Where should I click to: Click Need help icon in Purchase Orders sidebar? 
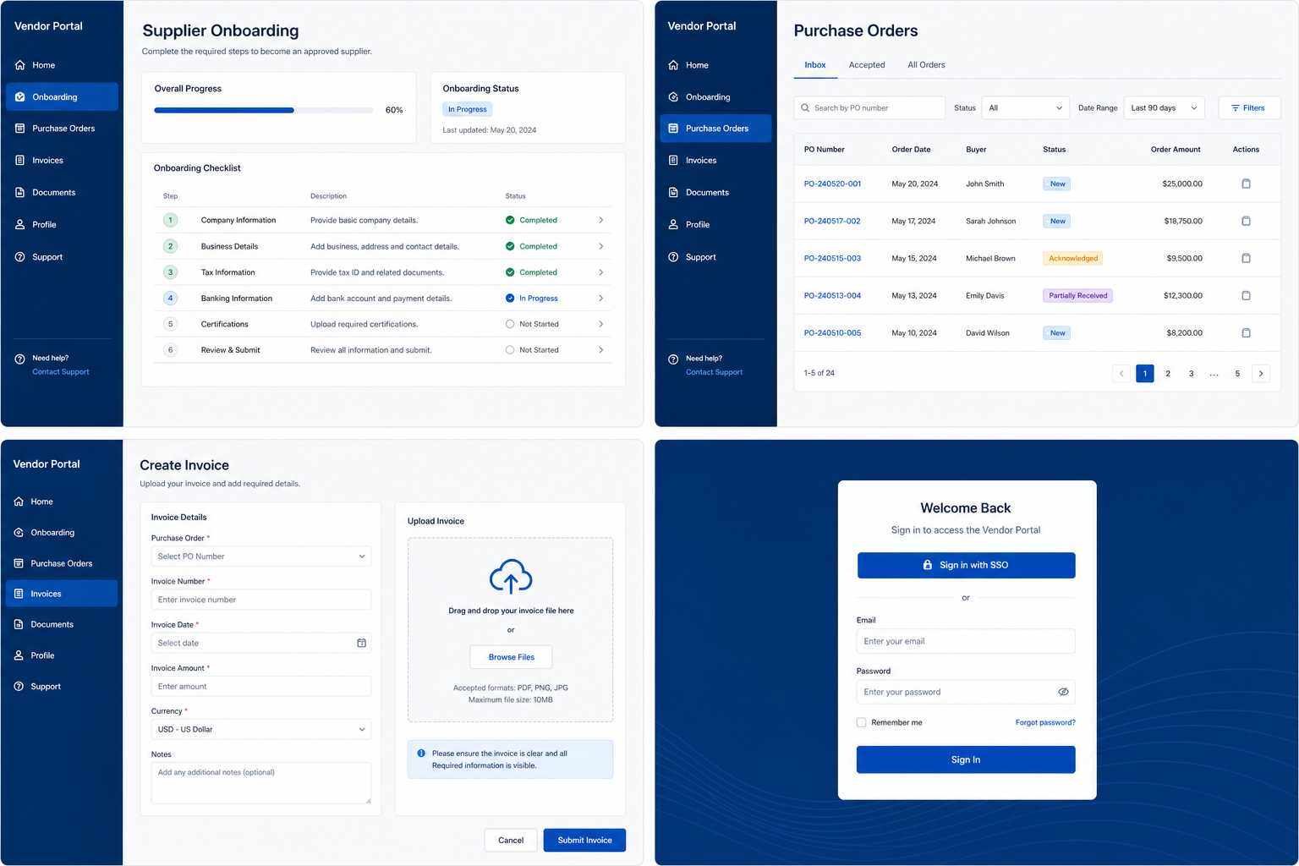click(x=673, y=359)
